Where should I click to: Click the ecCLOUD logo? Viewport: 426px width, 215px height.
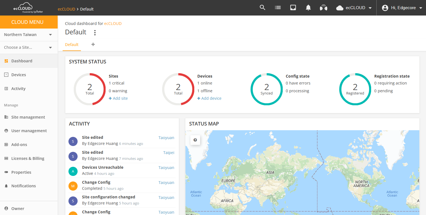click(28, 8)
